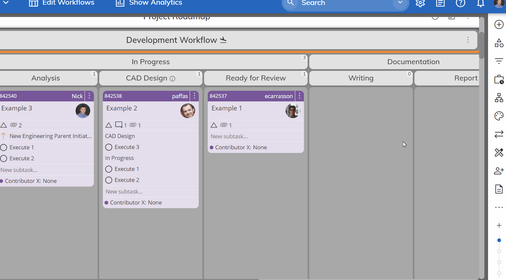The height and width of the screenshot is (280, 506).
Task: Open the filter icon in right sidebar
Action: tap(499, 61)
